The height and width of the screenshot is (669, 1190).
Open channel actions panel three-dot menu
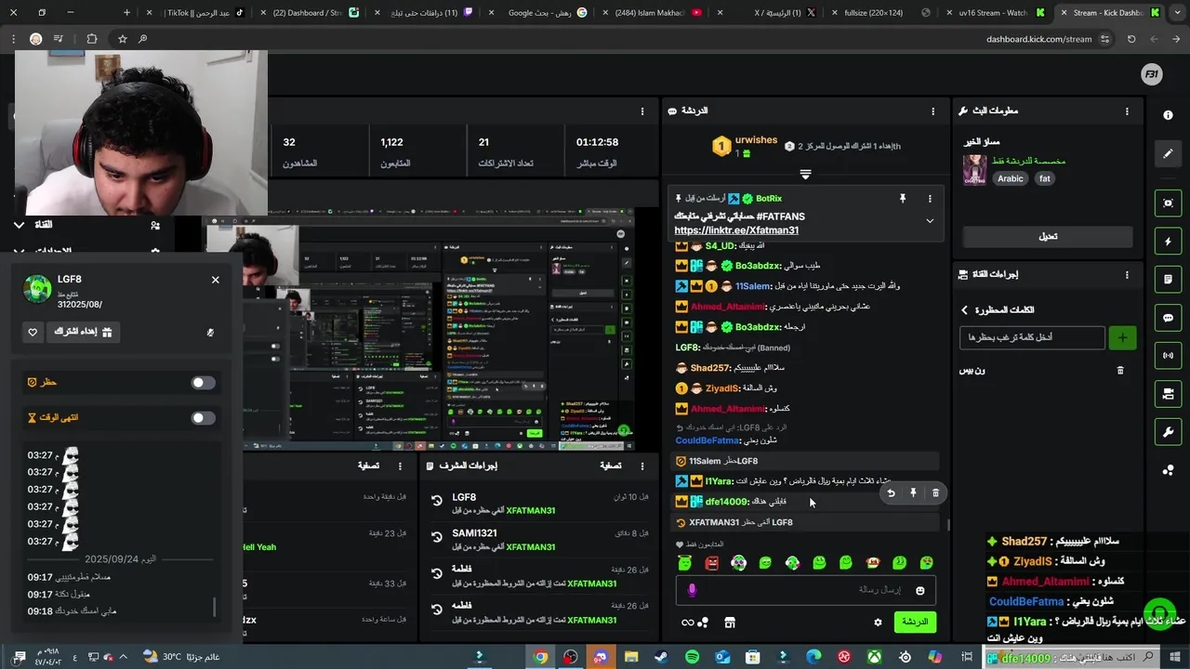point(1127,275)
